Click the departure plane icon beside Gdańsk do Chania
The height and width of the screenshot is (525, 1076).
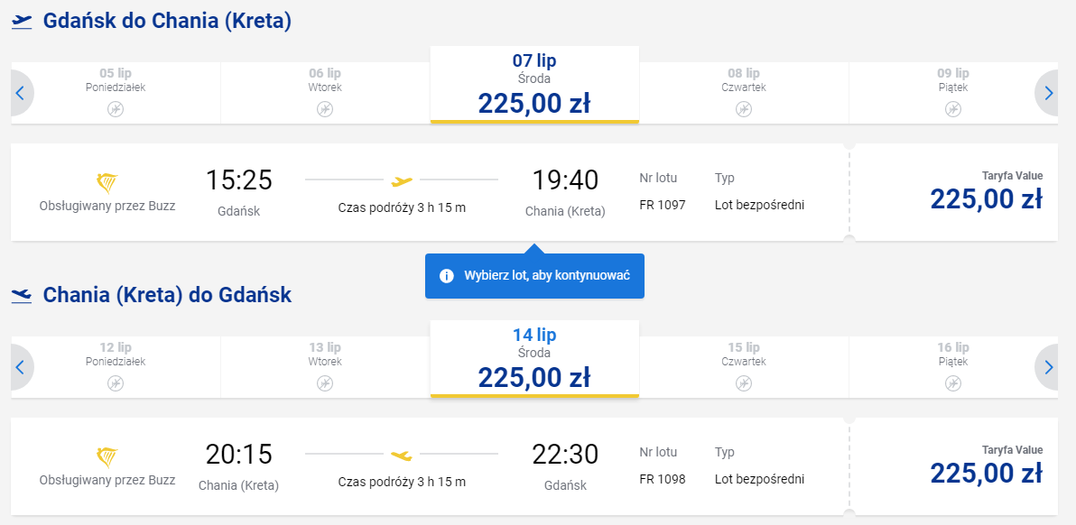point(22,22)
